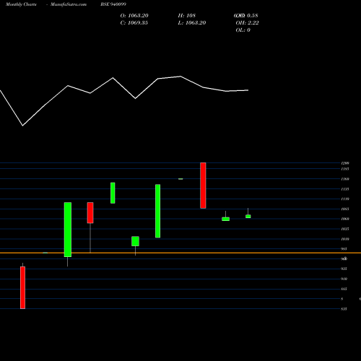Select the open value 'O: 1063.20'

pos(134,16)
